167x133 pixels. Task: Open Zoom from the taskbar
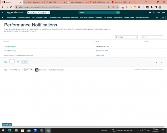tap(35, 130)
